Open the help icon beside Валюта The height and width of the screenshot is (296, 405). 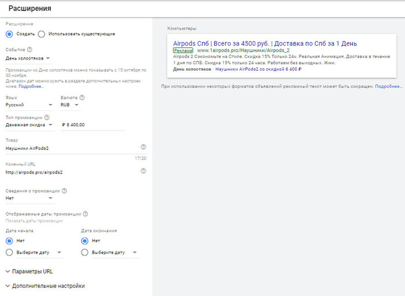coord(82,98)
